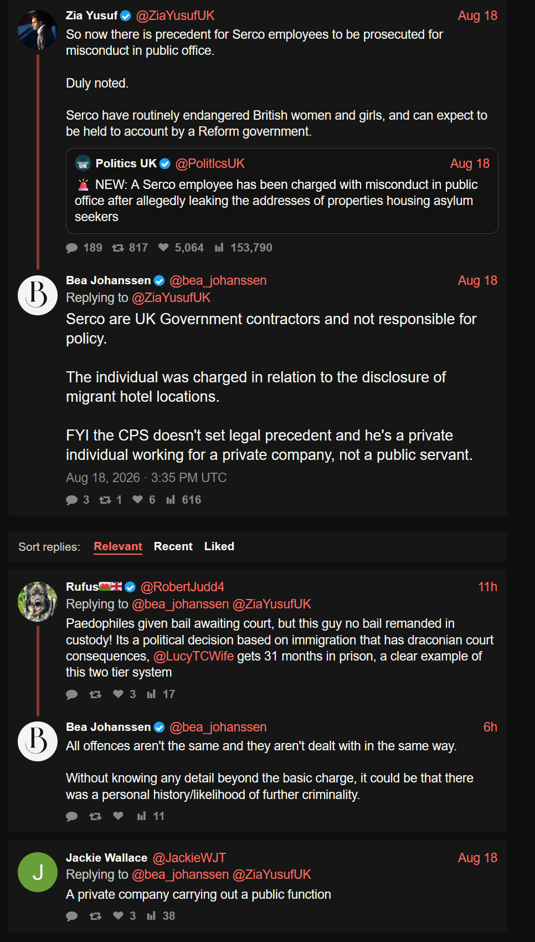This screenshot has height=942, width=535.
Task: Open quoted Politics UK @PoliticsUK handle
Action: point(210,163)
